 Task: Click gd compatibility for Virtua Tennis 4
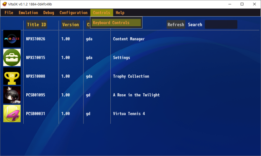pyautogui.click(x=88, y=114)
